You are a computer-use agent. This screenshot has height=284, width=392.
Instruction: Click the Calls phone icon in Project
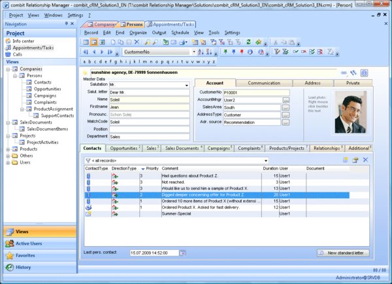[x=7, y=54]
